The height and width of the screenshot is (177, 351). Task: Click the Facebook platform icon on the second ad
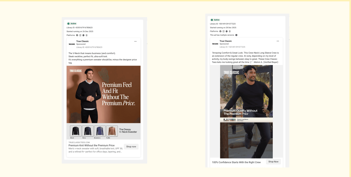tap(220, 31)
